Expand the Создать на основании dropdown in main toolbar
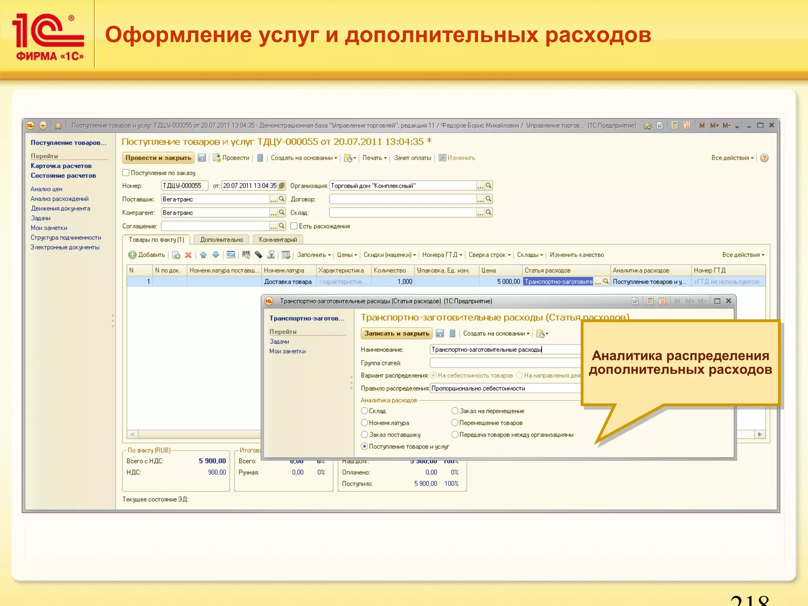808x606 pixels. click(304, 158)
